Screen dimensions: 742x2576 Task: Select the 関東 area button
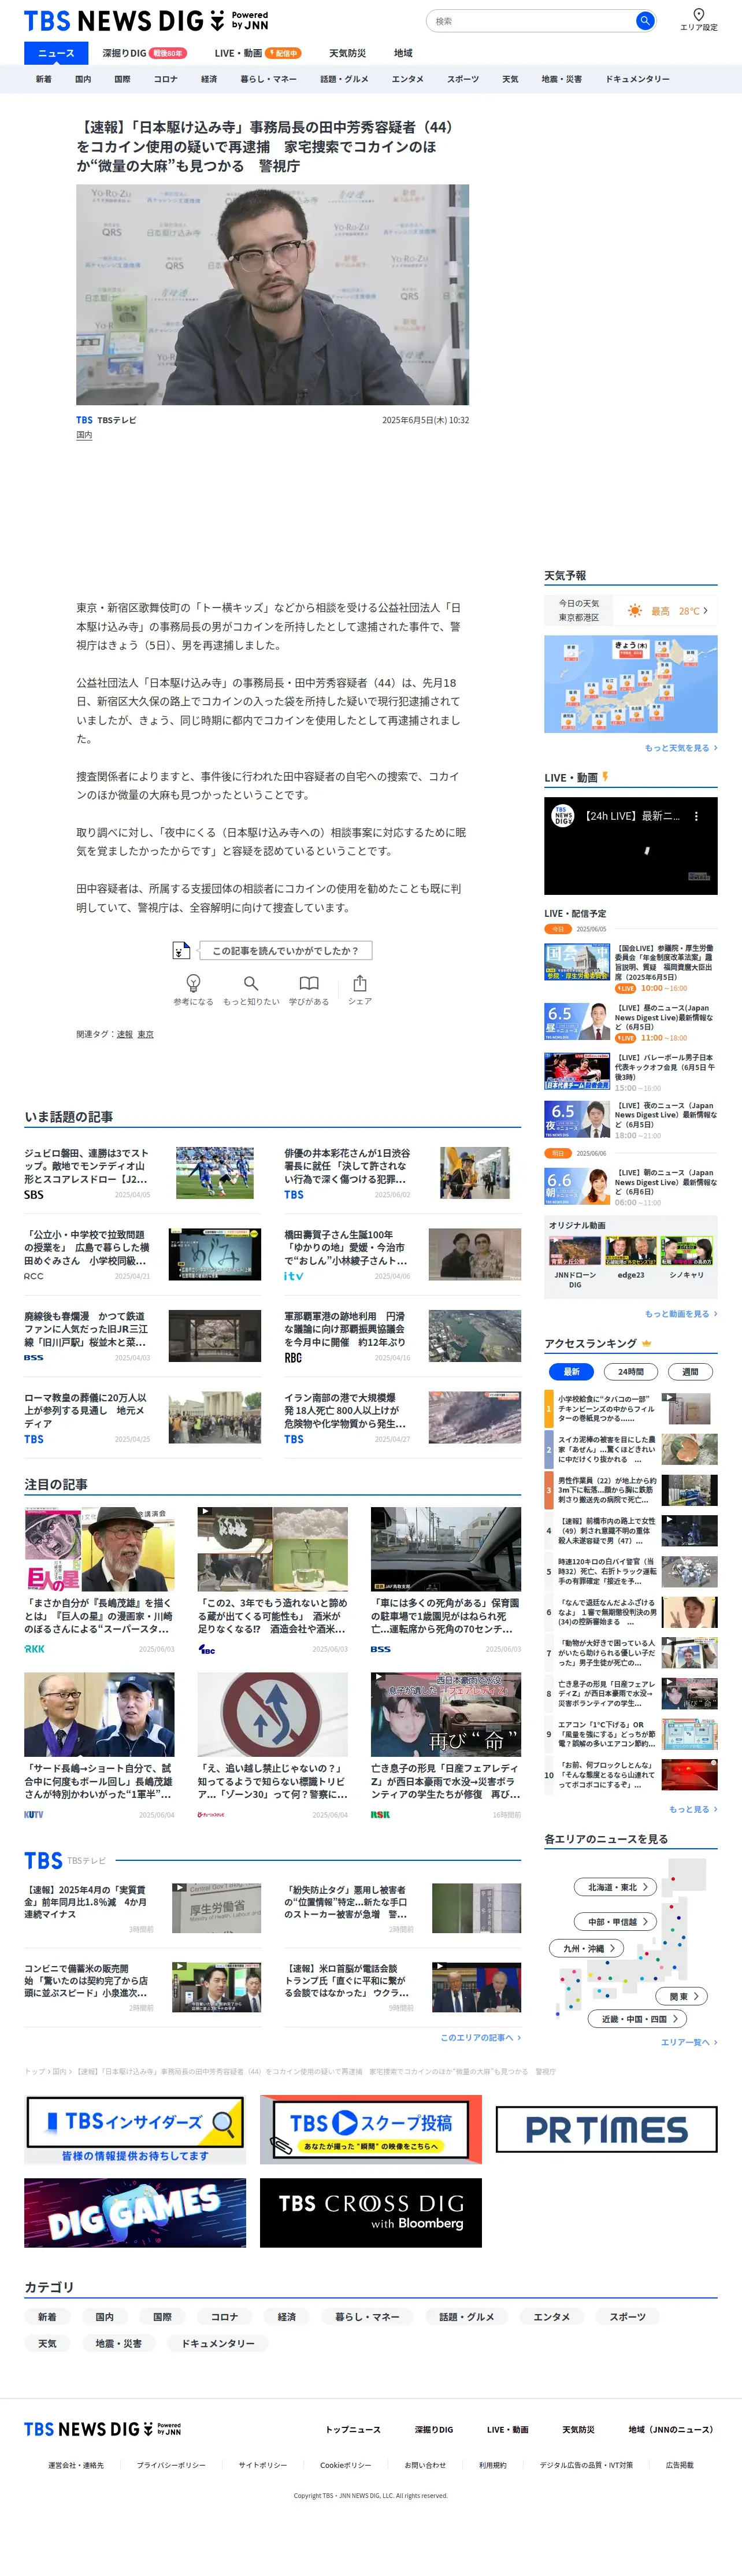[683, 1996]
